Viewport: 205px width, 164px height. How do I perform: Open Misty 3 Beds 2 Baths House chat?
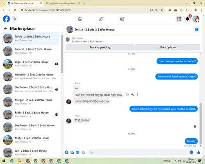30,140
